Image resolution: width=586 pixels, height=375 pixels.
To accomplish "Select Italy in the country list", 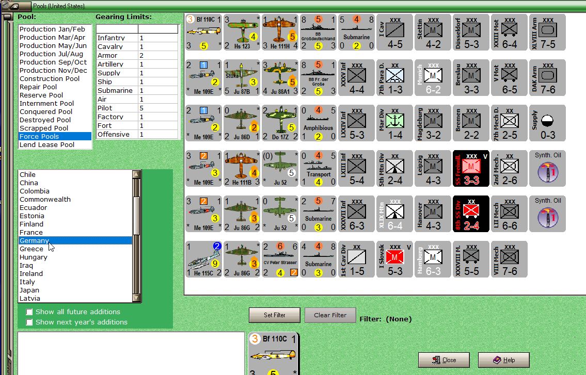I will click(x=75, y=282).
